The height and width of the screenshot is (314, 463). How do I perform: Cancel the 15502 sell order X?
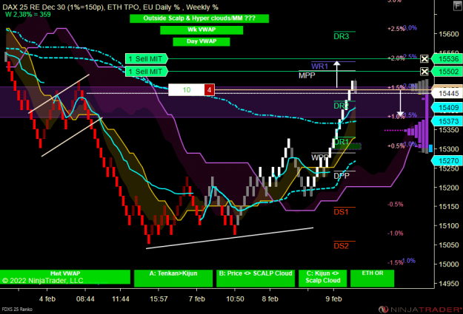(x=424, y=72)
